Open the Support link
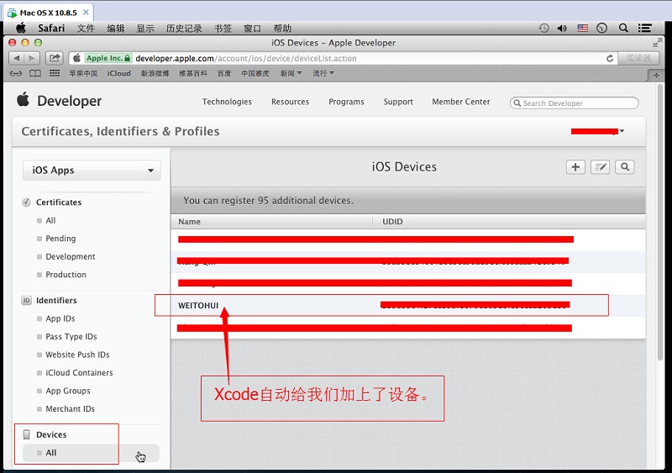 [x=398, y=102]
